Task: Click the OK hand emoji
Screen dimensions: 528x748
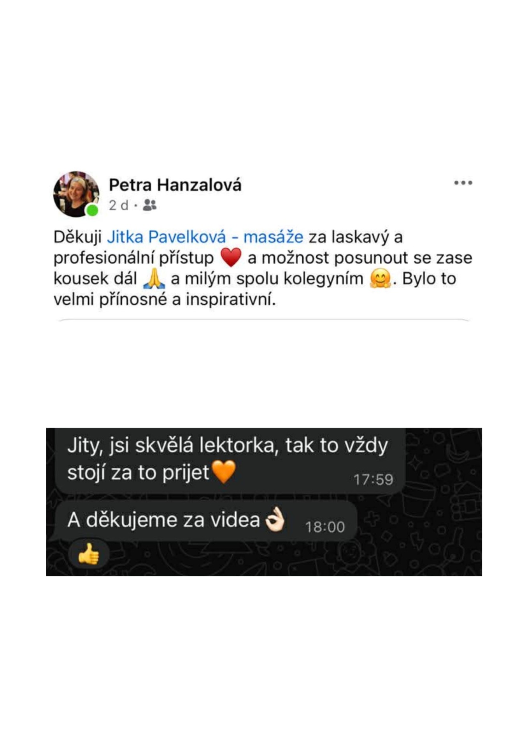Action: (x=275, y=519)
